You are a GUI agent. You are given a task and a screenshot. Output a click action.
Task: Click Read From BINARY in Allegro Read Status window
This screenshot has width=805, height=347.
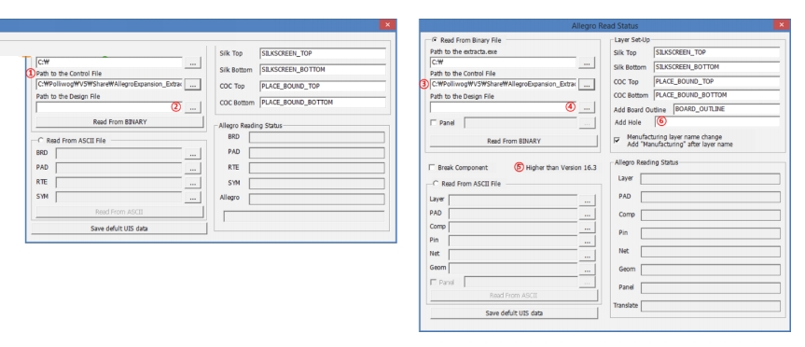[513, 141]
